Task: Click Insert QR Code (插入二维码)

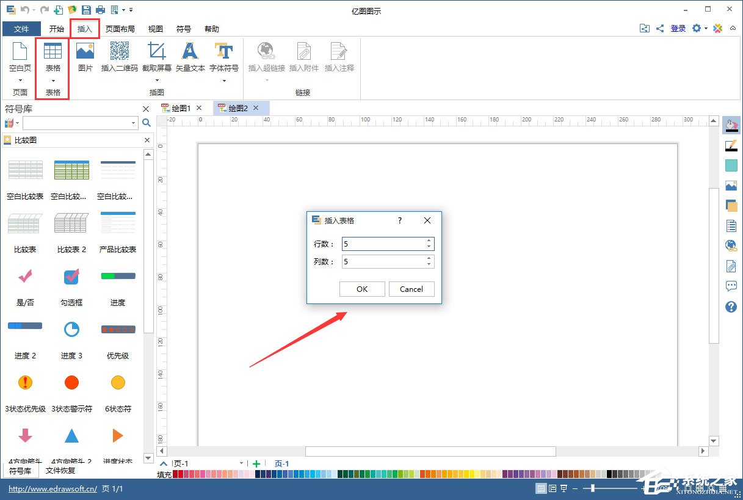Action: (x=119, y=58)
